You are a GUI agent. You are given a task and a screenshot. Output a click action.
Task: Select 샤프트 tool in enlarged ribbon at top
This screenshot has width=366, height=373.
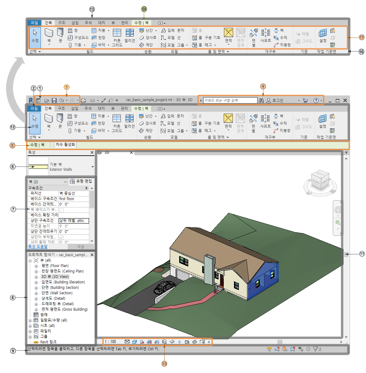(266, 35)
